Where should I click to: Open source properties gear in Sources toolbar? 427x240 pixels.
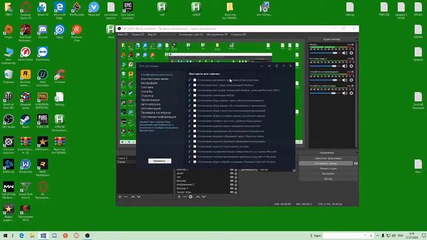191,197
